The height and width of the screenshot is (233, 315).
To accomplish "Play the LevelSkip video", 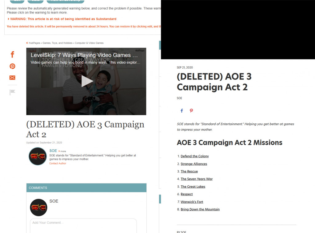I will [x=87, y=81].
